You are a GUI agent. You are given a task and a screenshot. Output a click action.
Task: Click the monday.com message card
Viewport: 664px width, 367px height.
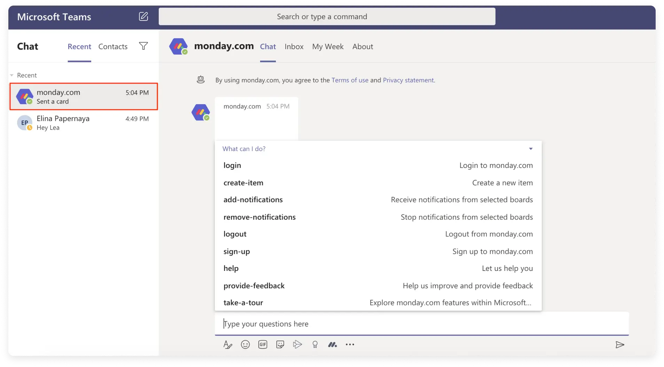coord(257,118)
